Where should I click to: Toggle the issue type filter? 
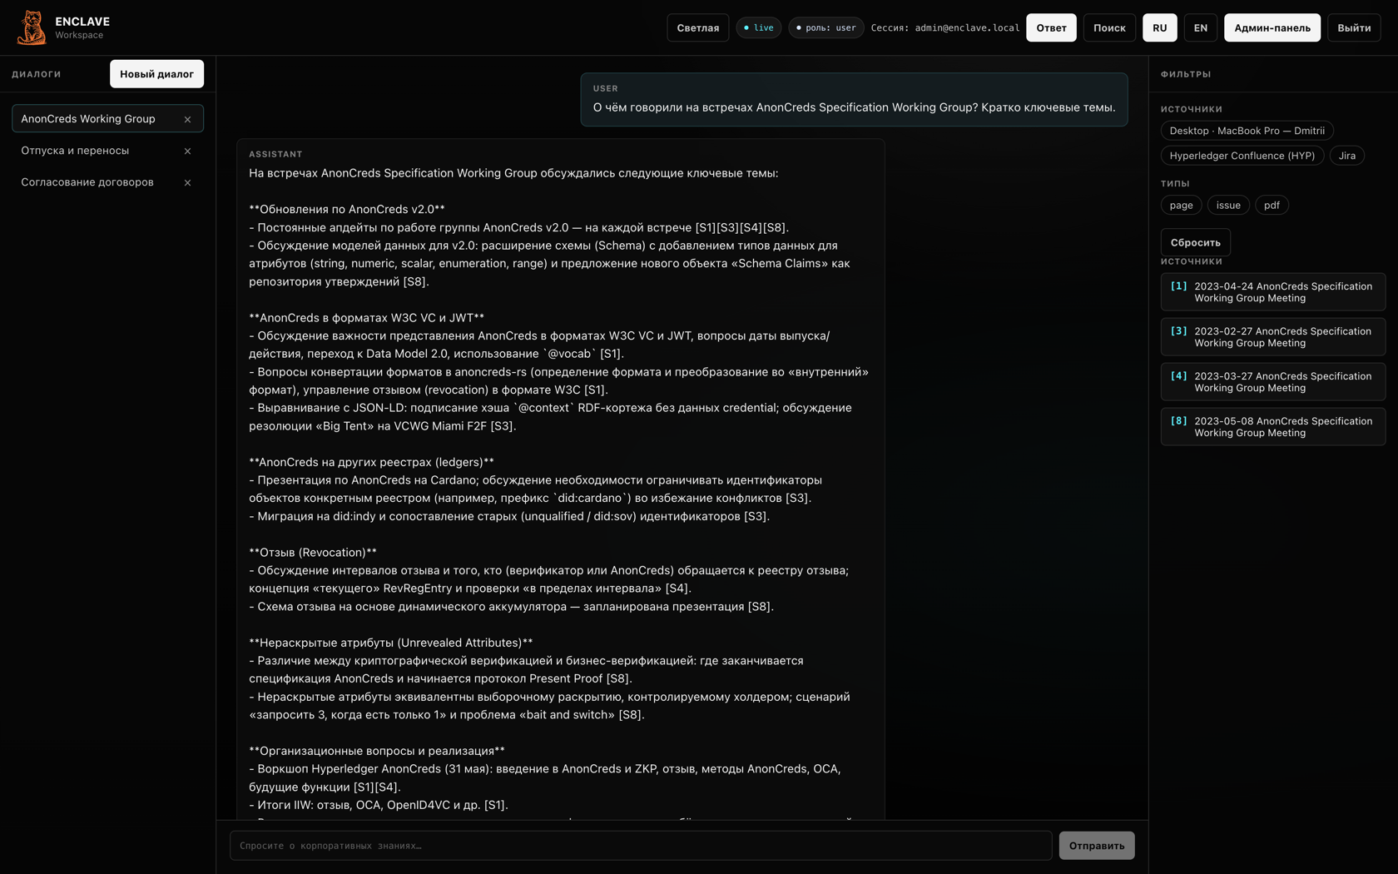[x=1228, y=205]
